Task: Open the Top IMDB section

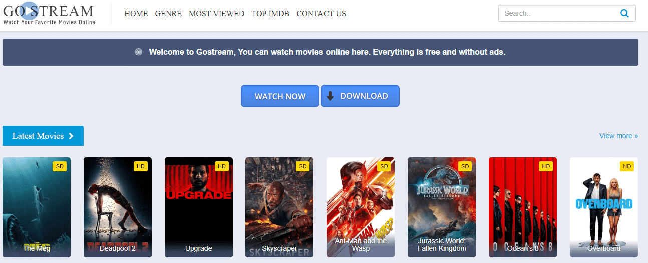Action: 270,14
